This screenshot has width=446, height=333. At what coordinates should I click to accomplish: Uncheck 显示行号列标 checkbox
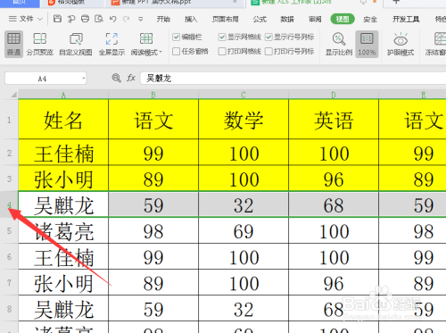click(268, 37)
